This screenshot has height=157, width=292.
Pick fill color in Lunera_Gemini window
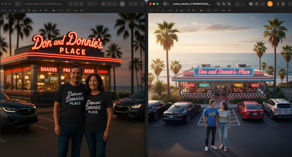pos(217,10)
